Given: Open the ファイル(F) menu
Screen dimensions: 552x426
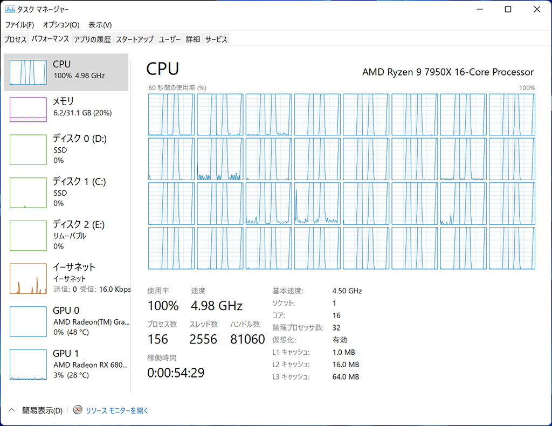Looking at the screenshot, I should click(20, 25).
